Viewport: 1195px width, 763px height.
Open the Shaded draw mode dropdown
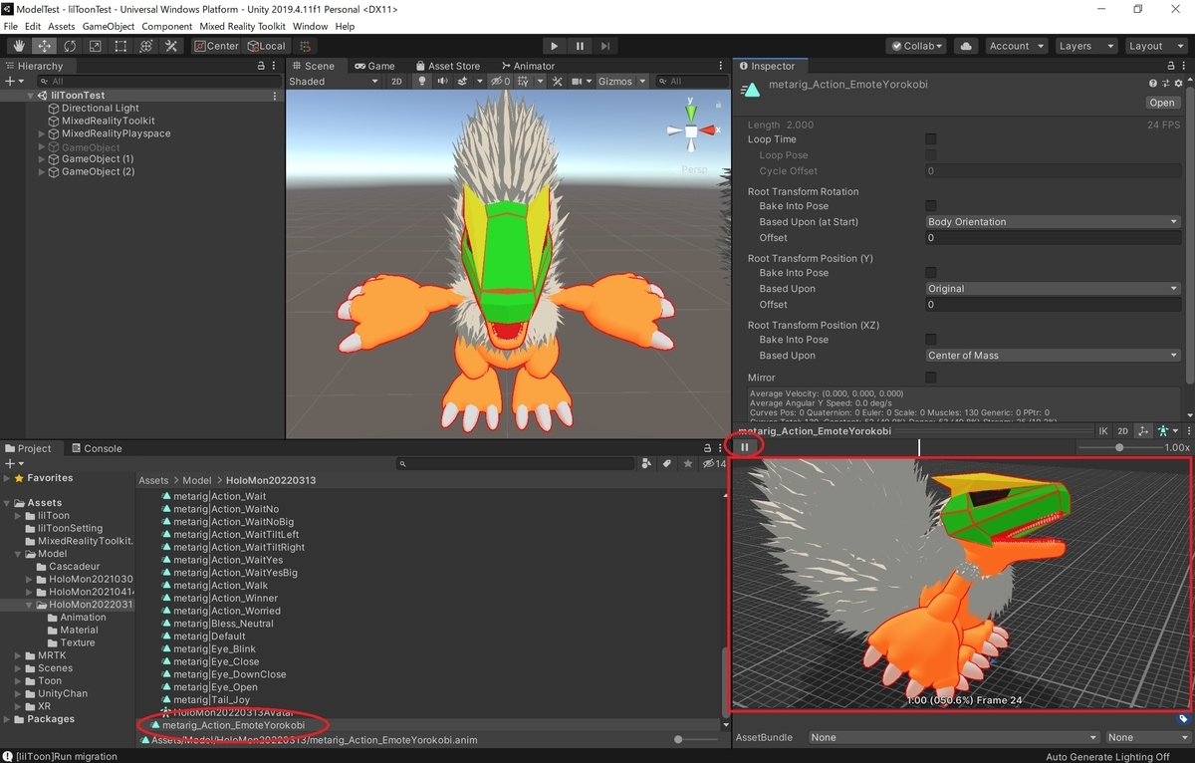coord(335,82)
